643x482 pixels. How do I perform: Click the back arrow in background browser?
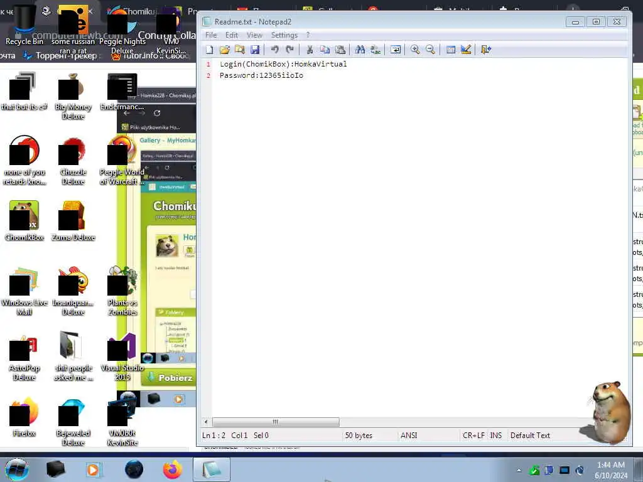[127, 113]
